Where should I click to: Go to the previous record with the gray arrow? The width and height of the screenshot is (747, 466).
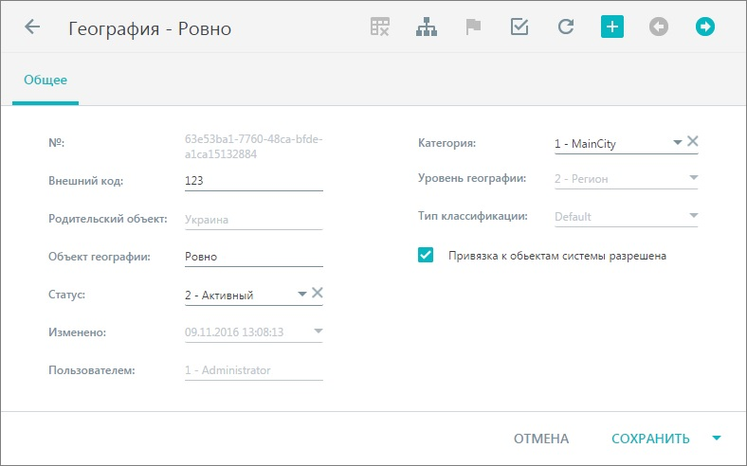point(659,27)
